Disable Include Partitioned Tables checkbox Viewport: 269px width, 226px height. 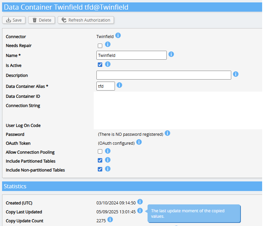pyautogui.click(x=100, y=160)
